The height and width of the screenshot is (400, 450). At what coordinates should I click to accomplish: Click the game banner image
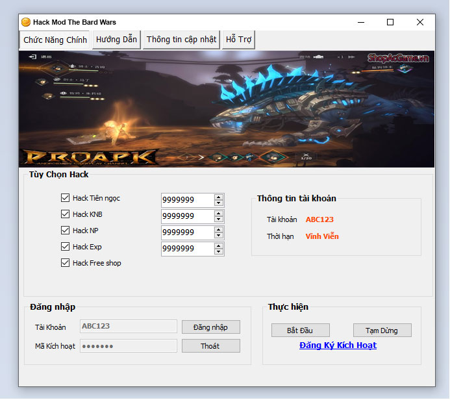pyautogui.click(x=227, y=109)
